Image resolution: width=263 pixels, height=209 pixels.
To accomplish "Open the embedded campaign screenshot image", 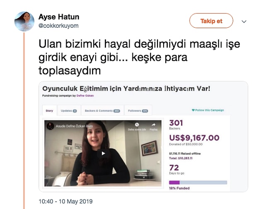I will (143, 137).
